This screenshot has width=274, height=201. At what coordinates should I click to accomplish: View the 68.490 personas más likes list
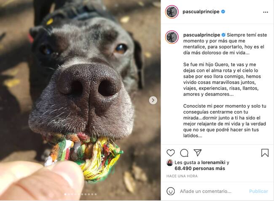click(200, 168)
